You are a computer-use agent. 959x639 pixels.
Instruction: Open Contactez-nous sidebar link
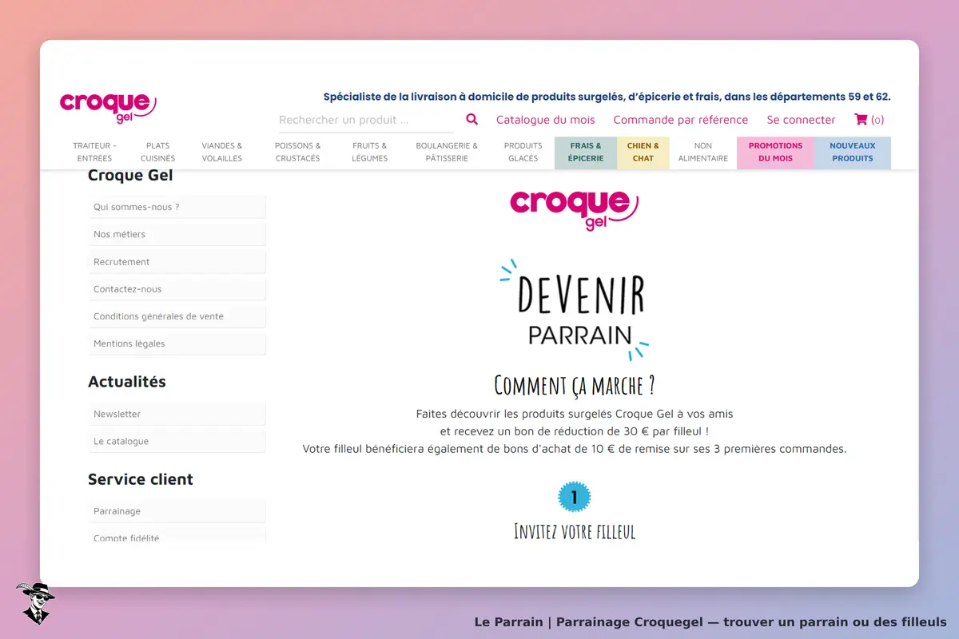pyautogui.click(x=177, y=289)
